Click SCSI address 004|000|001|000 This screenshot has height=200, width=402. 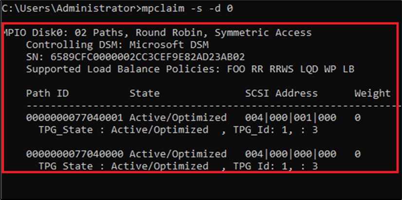pos(291,117)
